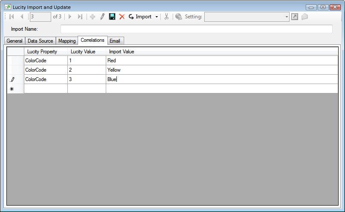345x212 pixels.
Task: Click the globe icon beside Setting
Action: (x=179, y=17)
